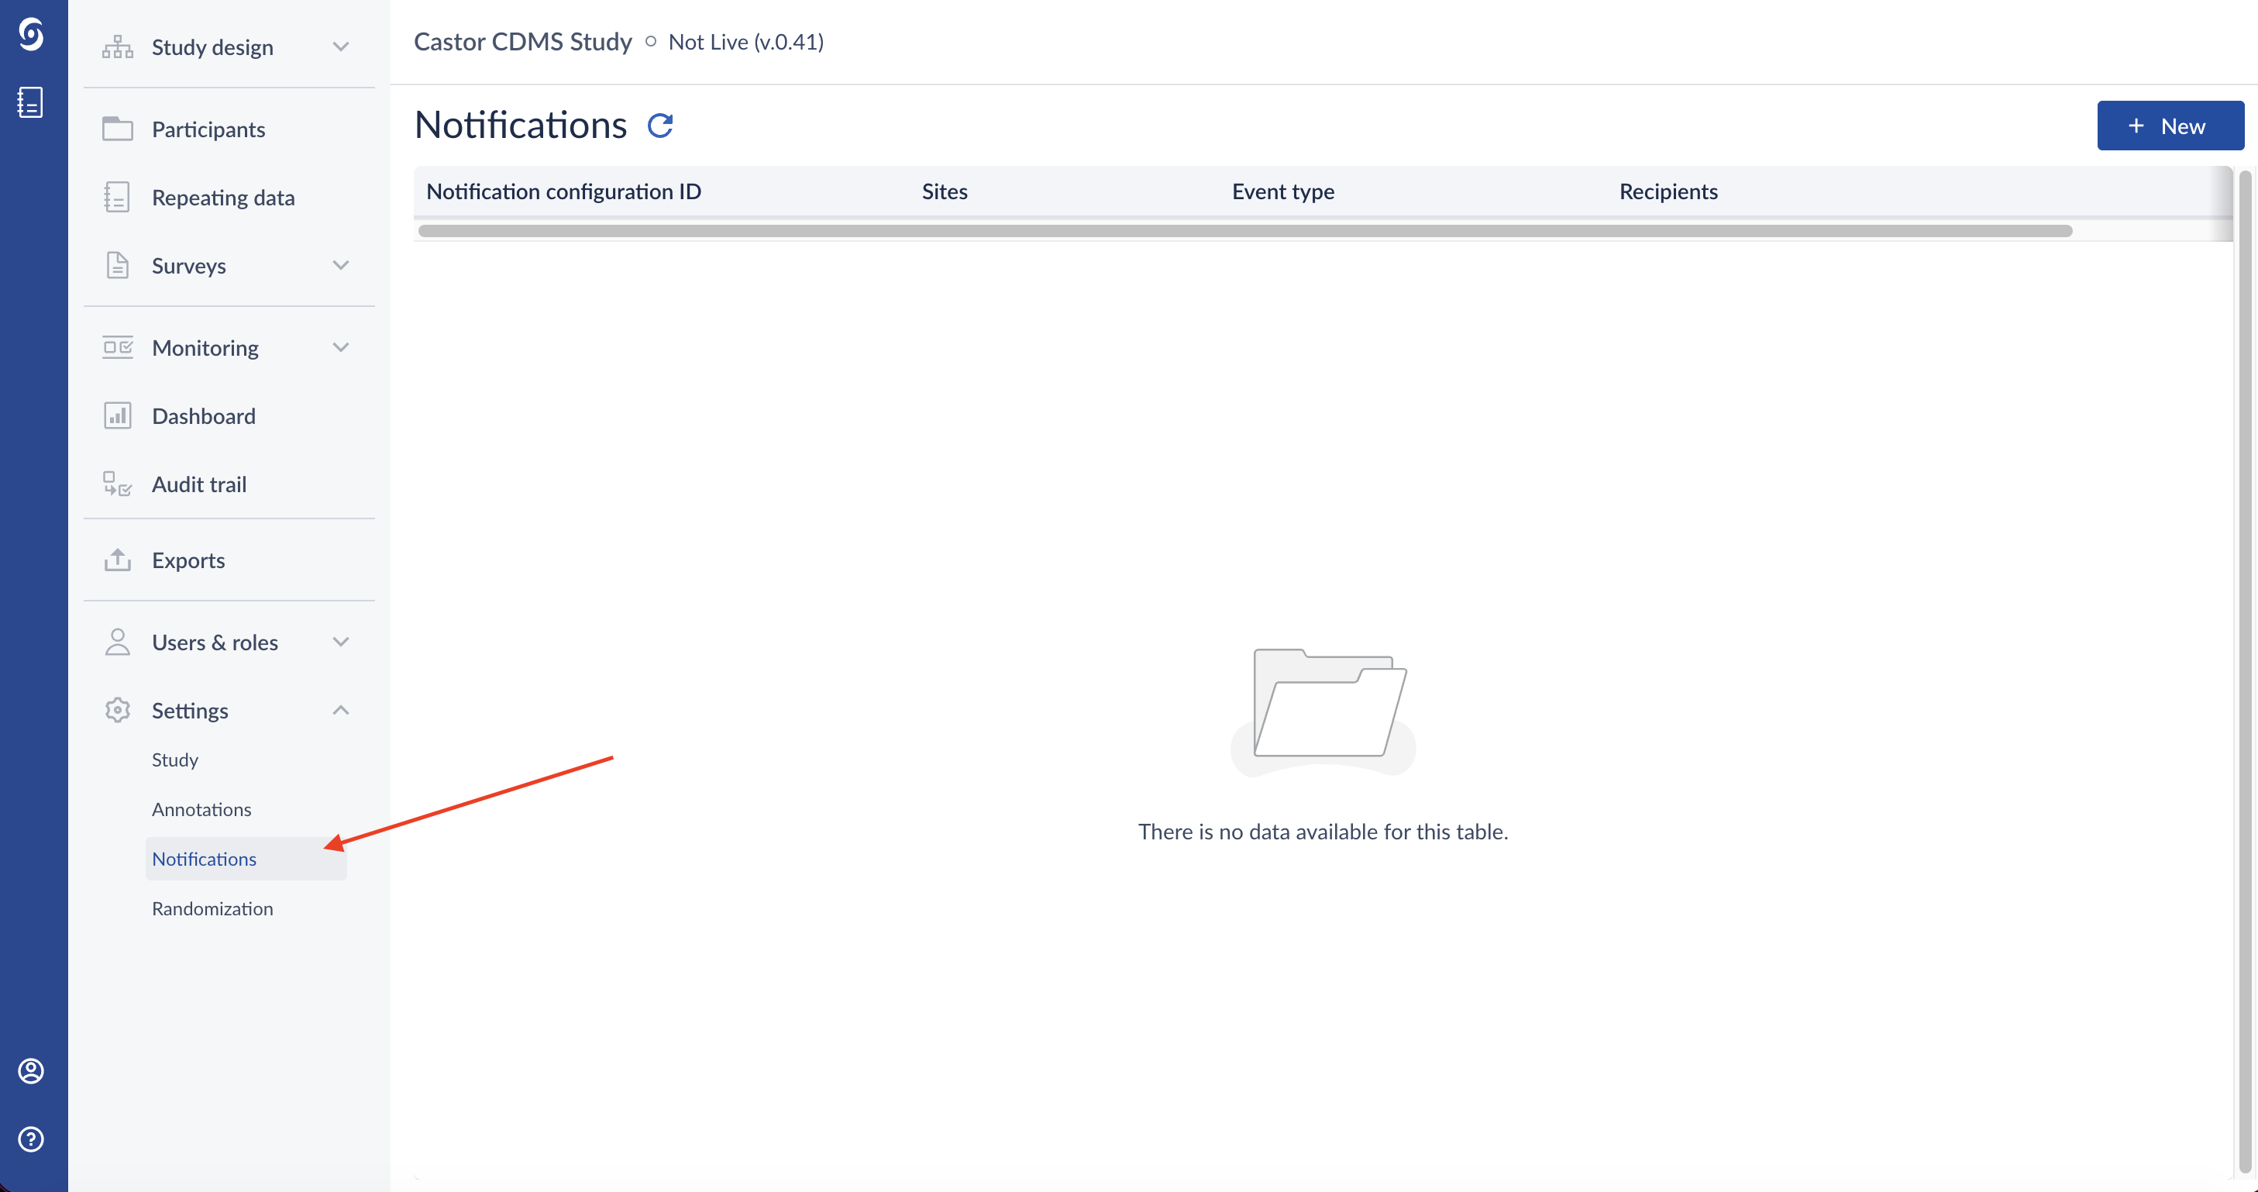This screenshot has width=2258, height=1192.
Task: Expand the Surveys submenu chevron
Action: coord(341,265)
